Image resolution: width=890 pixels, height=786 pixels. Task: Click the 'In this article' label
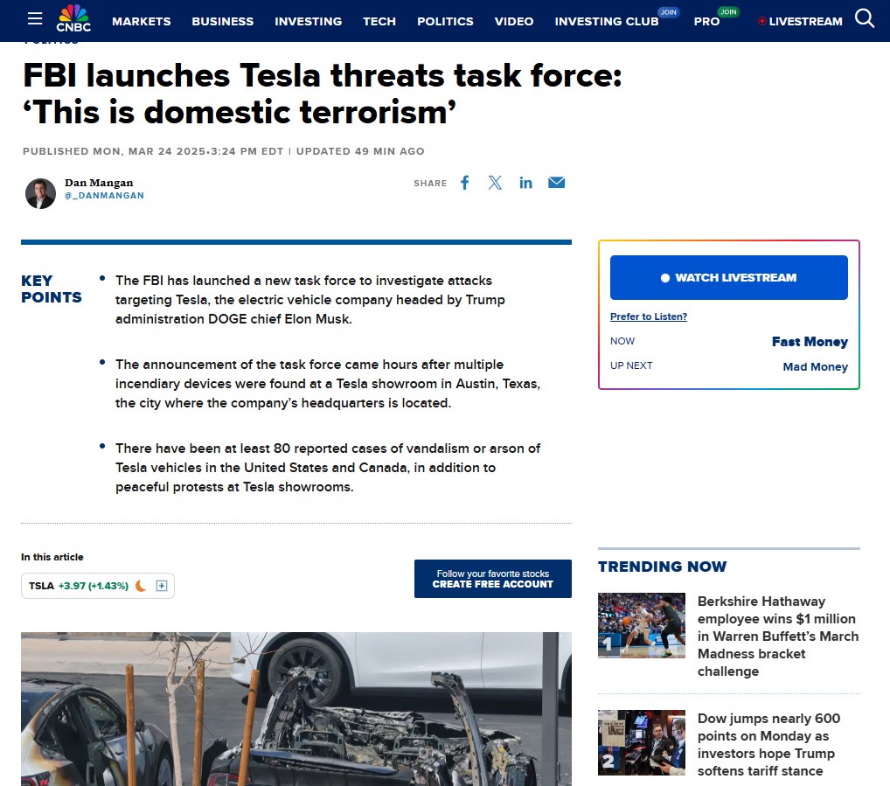click(52, 557)
